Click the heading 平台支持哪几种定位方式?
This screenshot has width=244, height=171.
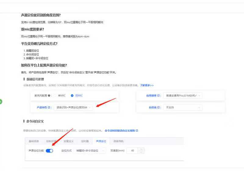(x=39, y=44)
